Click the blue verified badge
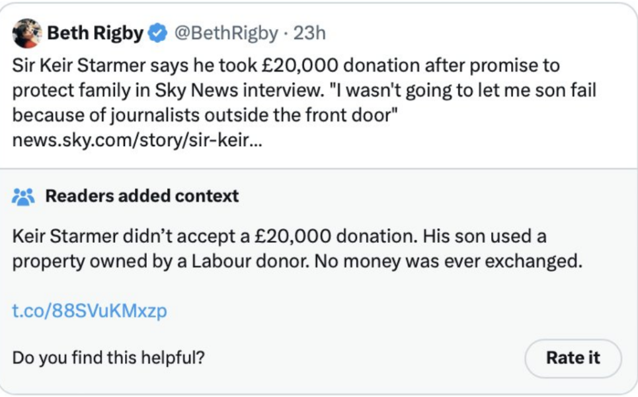The height and width of the screenshot is (397, 638). pyautogui.click(x=157, y=33)
